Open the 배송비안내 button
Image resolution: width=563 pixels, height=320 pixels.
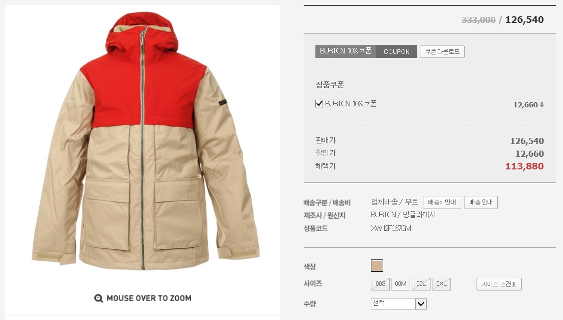pyautogui.click(x=442, y=202)
